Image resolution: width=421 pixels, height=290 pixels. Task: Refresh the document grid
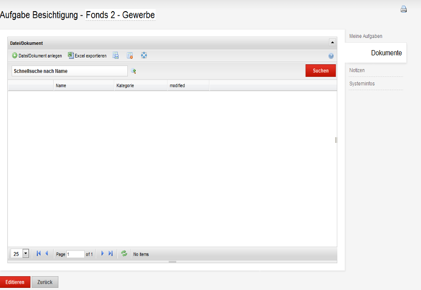124,254
